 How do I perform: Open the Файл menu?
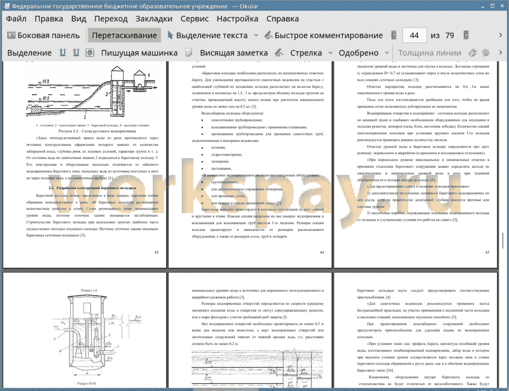[x=16, y=19]
